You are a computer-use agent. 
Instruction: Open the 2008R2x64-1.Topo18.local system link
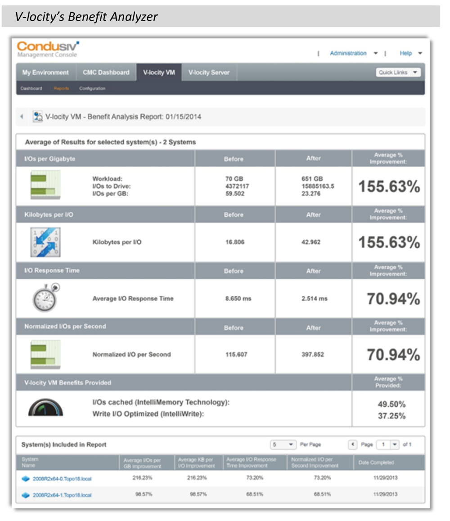click(x=62, y=495)
